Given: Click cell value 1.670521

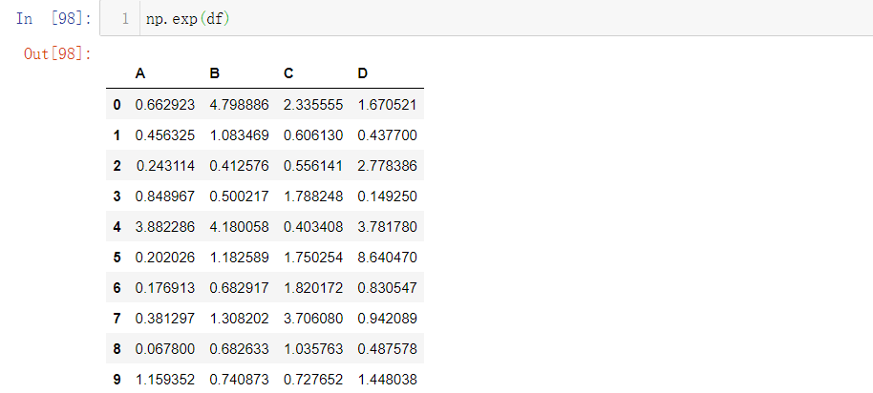Looking at the screenshot, I should click(x=388, y=105).
